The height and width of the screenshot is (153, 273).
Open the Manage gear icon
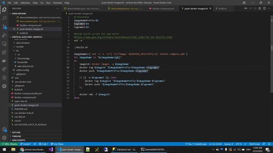[x=4, y=138]
